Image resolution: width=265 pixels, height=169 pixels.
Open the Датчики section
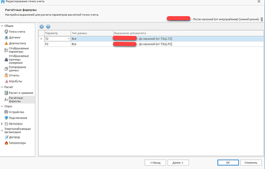pos(14,38)
